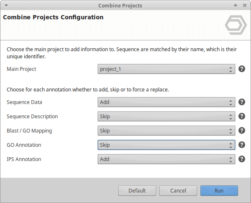Click the Default button
This screenshot has width=251, height=203.
(x=137, y=191)
